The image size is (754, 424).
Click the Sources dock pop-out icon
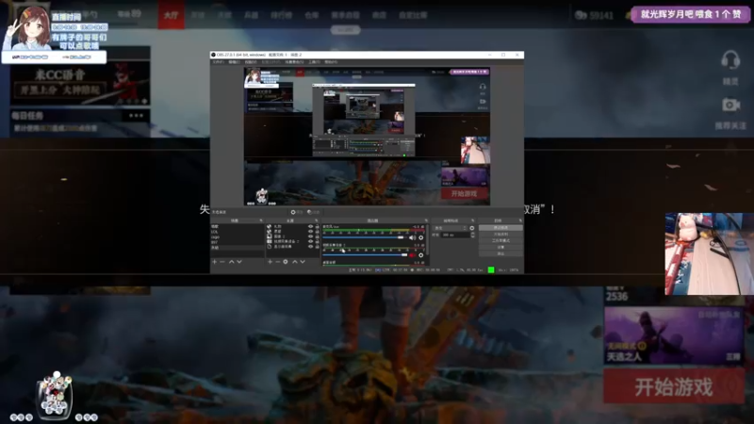(x=317, y=220)
